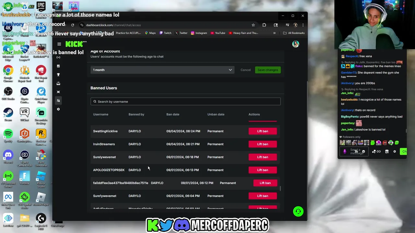
Task: Lift ban for fa0ddf1ee3ae4371ba19480b8ec7511e
Action: pos(265,183)
